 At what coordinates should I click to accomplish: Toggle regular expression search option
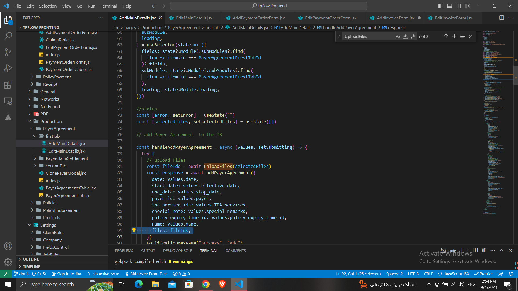(x=413, y=36)
